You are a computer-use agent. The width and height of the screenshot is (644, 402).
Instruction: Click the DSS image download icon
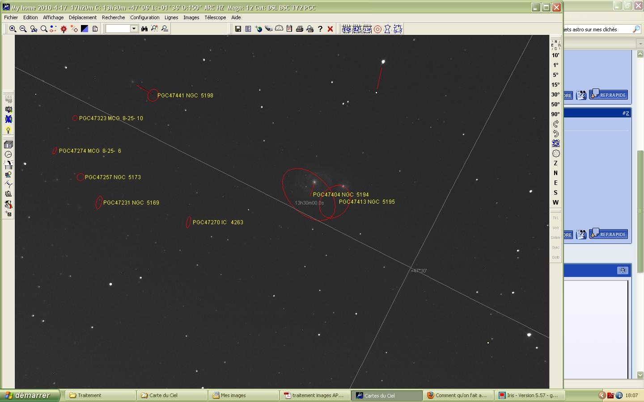[x=8, y=99]
